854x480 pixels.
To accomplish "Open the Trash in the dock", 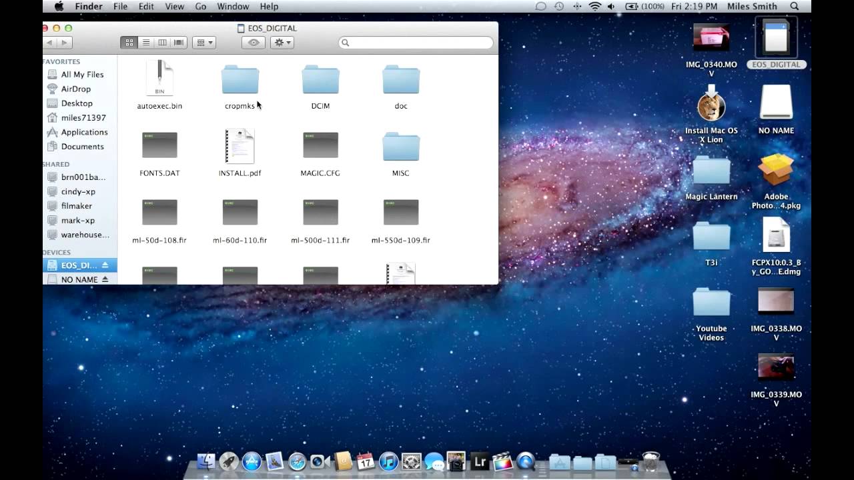I will click(x=651, y=461).
